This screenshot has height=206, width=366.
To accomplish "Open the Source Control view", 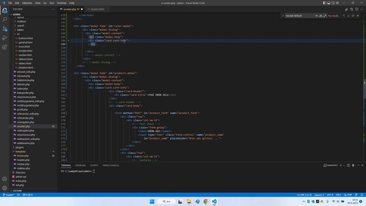I will click(x=5, y=29).
